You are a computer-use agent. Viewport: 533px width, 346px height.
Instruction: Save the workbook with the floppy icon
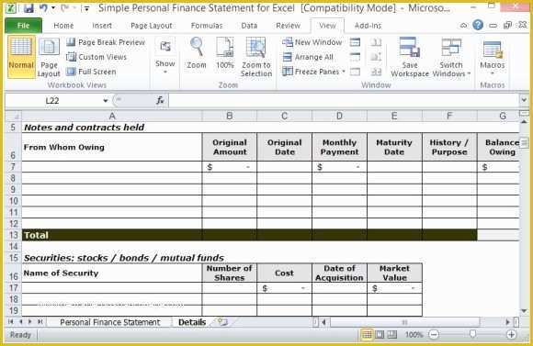[x=28, y=8]
